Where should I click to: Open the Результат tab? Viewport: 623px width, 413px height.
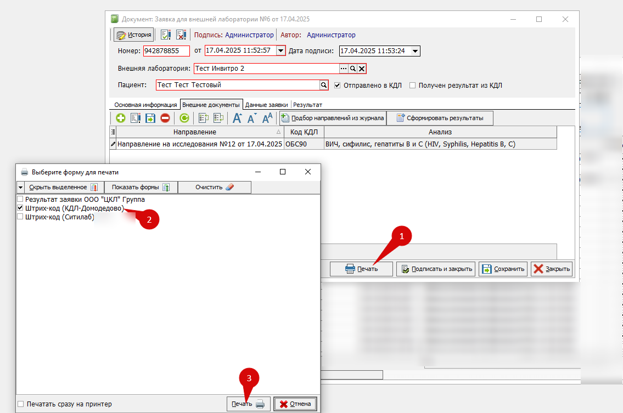point(307,104)
